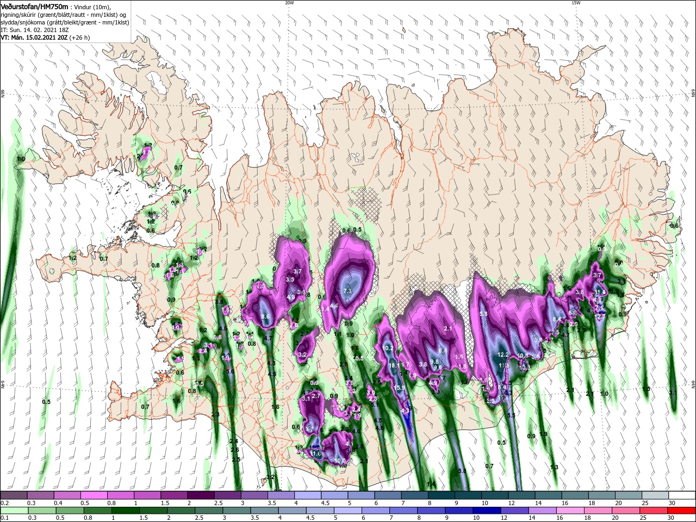This screenshot has height=522, width=696.
Task: Click the 'IT: Sun. 14. 02. 2021 18Z' line
Action: [x=34, y=29]
